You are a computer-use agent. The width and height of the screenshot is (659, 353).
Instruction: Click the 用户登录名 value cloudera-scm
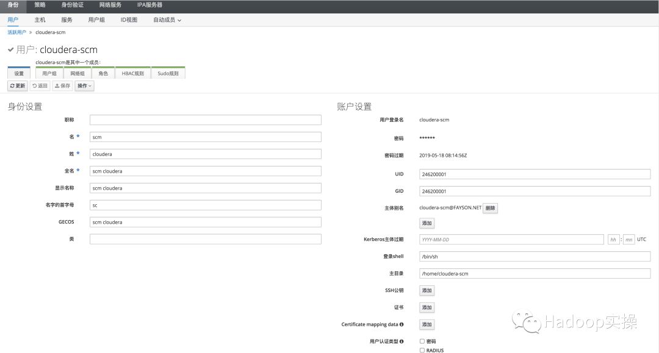coord(434,119)
